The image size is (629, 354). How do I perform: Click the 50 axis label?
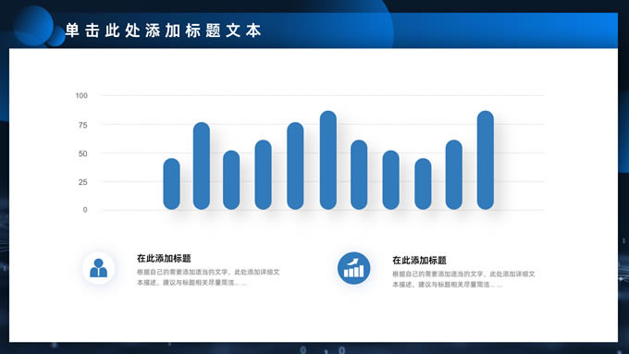pyautogui.click(x=82, y=153)
